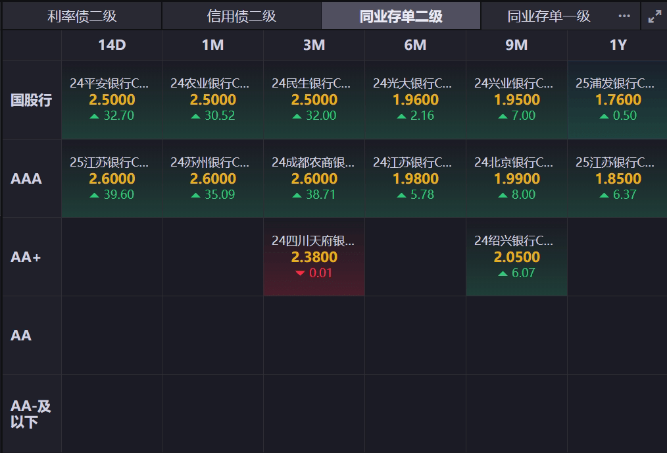Select the AA row label

(21, 336)
